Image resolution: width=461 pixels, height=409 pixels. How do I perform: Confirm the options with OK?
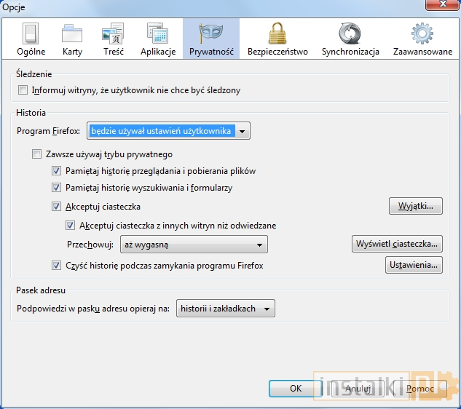296,389
